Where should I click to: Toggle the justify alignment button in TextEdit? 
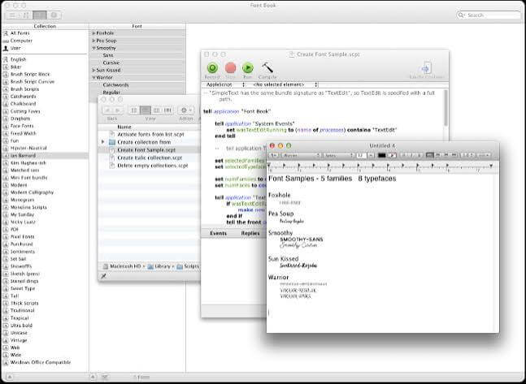454,155
